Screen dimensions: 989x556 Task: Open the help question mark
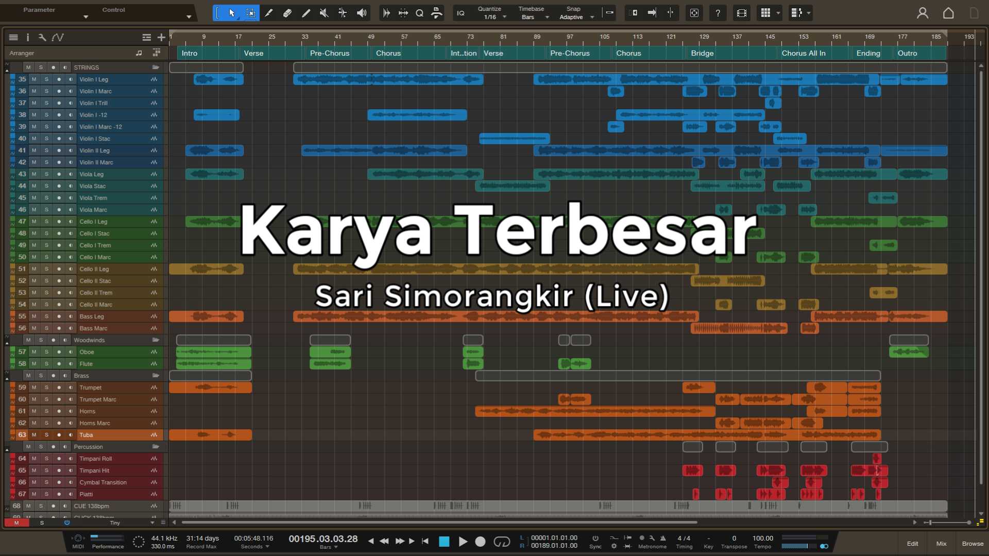[x=718, y=13]
